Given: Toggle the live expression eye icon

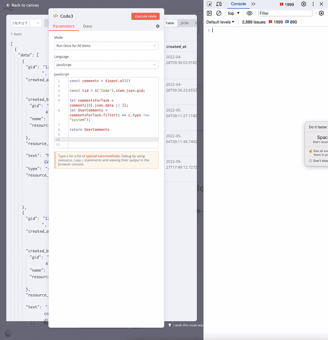Looking at the screenshot, I should [x=250, y=13].
